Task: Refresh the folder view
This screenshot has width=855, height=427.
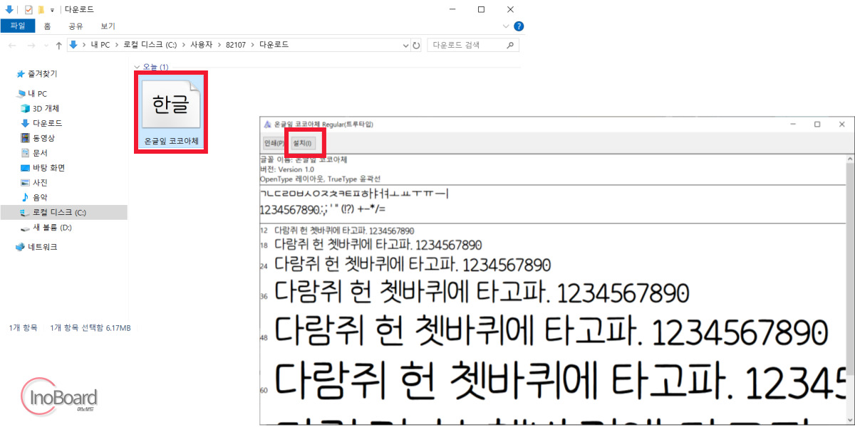Action: pos(417,45)
